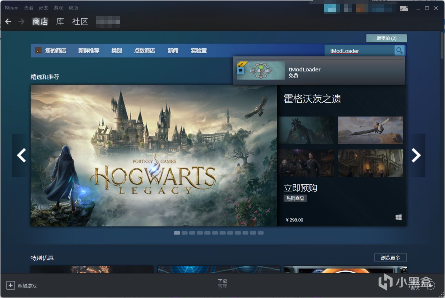Screen dimensions: 445x298
Task: Open 实验室 link
Action: (199, 50)
